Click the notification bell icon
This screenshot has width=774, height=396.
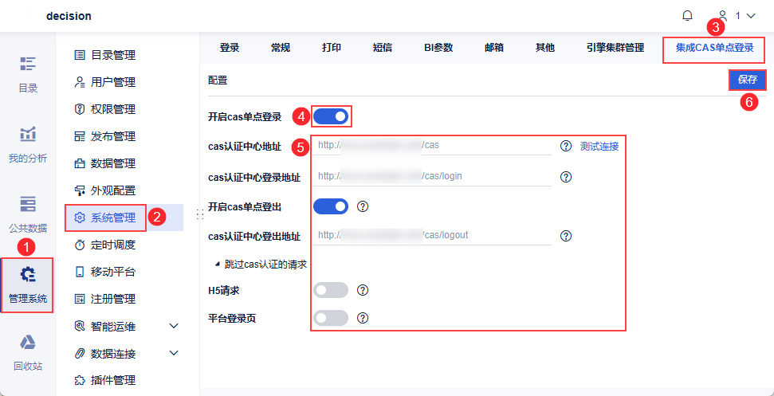pos(687,15)
